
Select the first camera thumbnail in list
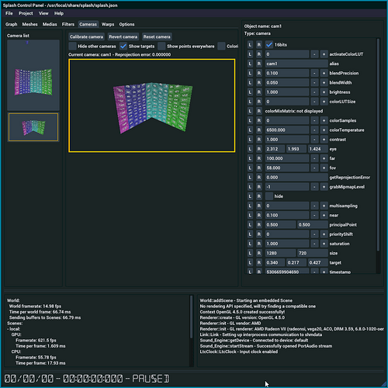tap(33, 75)
